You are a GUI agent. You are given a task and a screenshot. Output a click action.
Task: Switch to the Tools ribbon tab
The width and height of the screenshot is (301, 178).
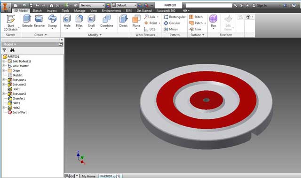click(65, 11)
